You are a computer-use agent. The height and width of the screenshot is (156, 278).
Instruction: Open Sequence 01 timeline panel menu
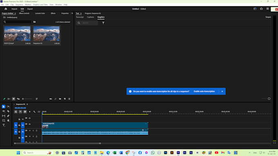(27, 104)
